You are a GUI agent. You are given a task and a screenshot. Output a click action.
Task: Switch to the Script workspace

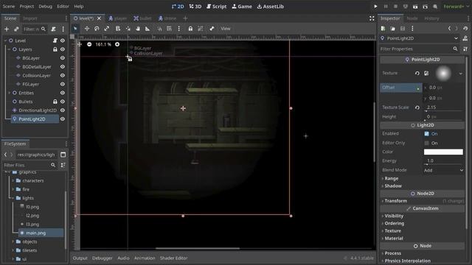coord(216,7)
